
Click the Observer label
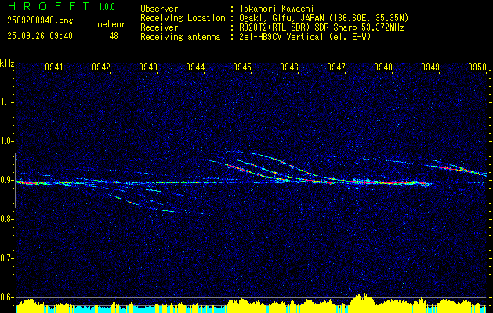point(159,9)
